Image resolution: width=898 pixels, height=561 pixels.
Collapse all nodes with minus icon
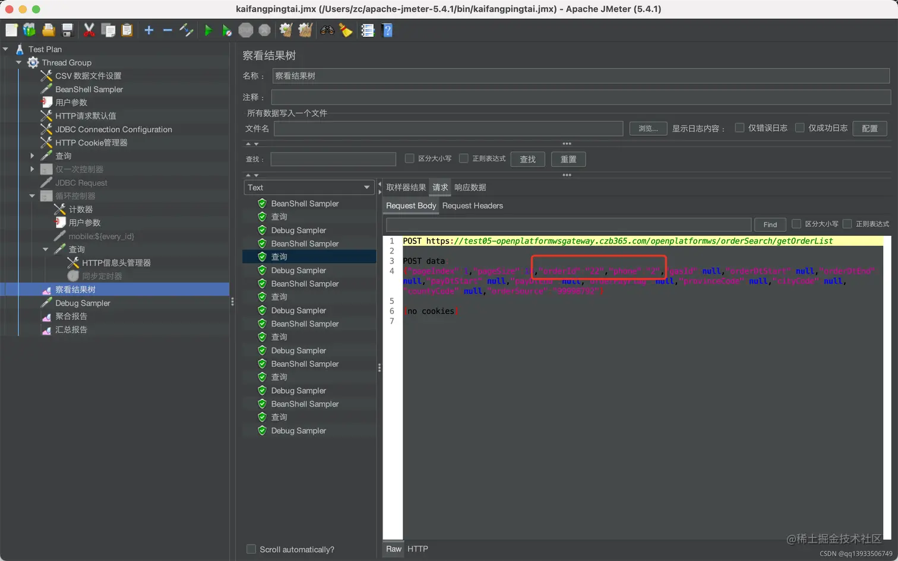coord(167,30)
